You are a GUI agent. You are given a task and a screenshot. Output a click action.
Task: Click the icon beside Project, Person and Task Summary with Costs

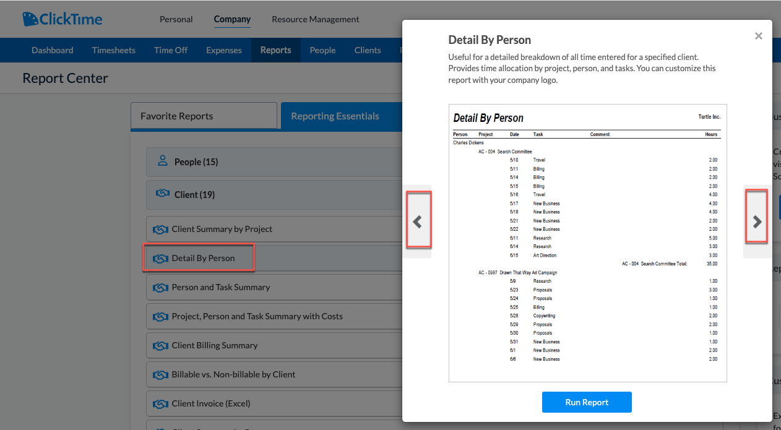(162, 316)
